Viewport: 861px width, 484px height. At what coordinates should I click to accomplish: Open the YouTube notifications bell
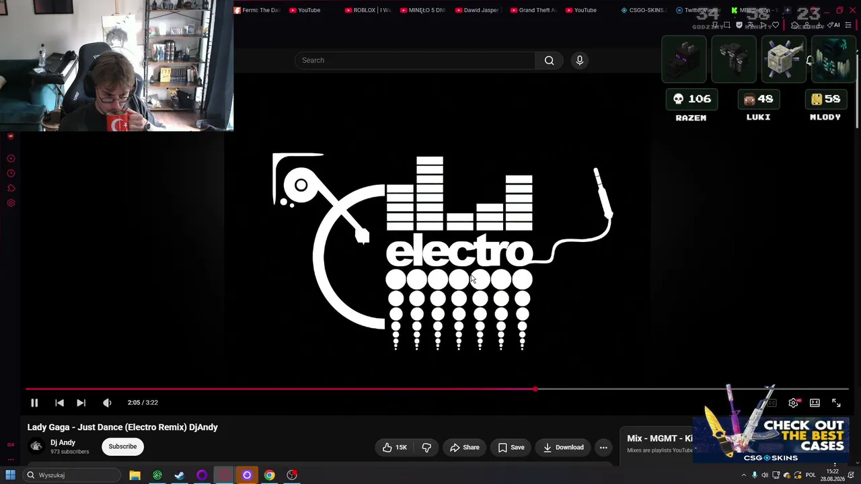point(810,61)
